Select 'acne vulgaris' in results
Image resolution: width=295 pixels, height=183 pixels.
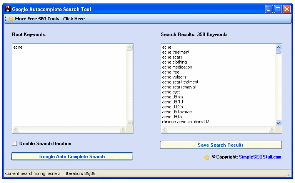pos(174,77)
